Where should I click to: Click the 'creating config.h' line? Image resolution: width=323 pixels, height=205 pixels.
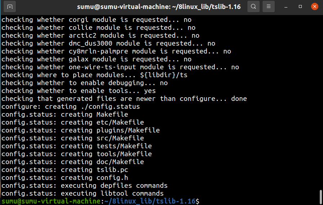coord(65,178)
